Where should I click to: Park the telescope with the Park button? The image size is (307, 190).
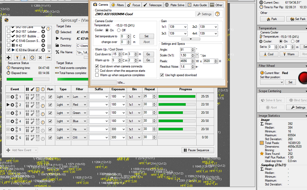click(x=273, y=19)
